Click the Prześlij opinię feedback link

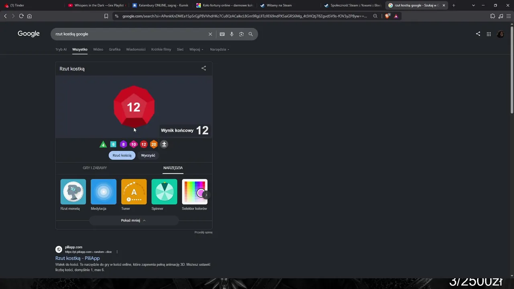(204, 232)
